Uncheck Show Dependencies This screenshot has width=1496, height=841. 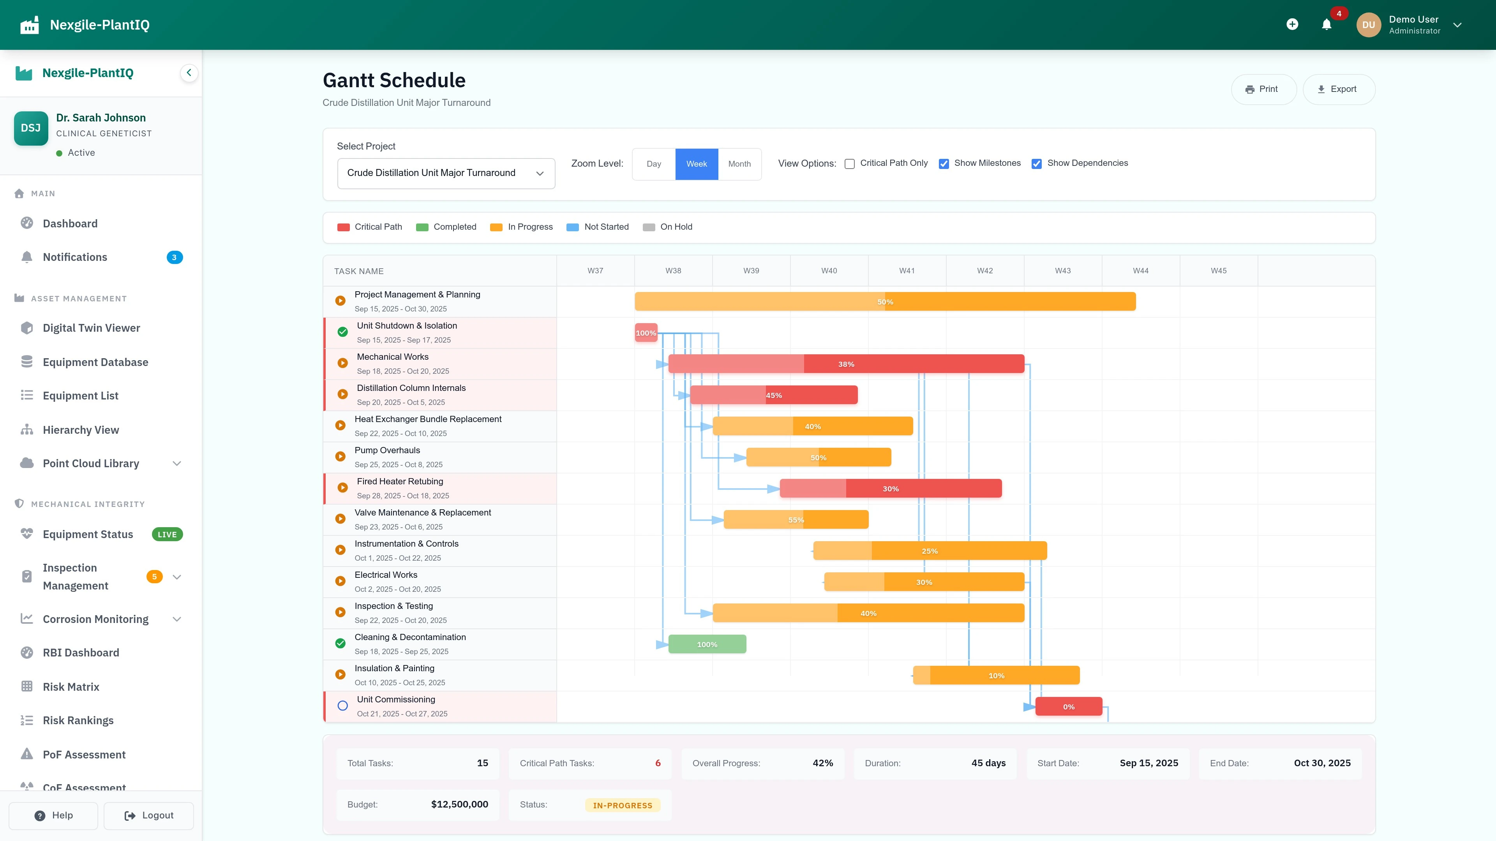click(x=1037, y=164)
